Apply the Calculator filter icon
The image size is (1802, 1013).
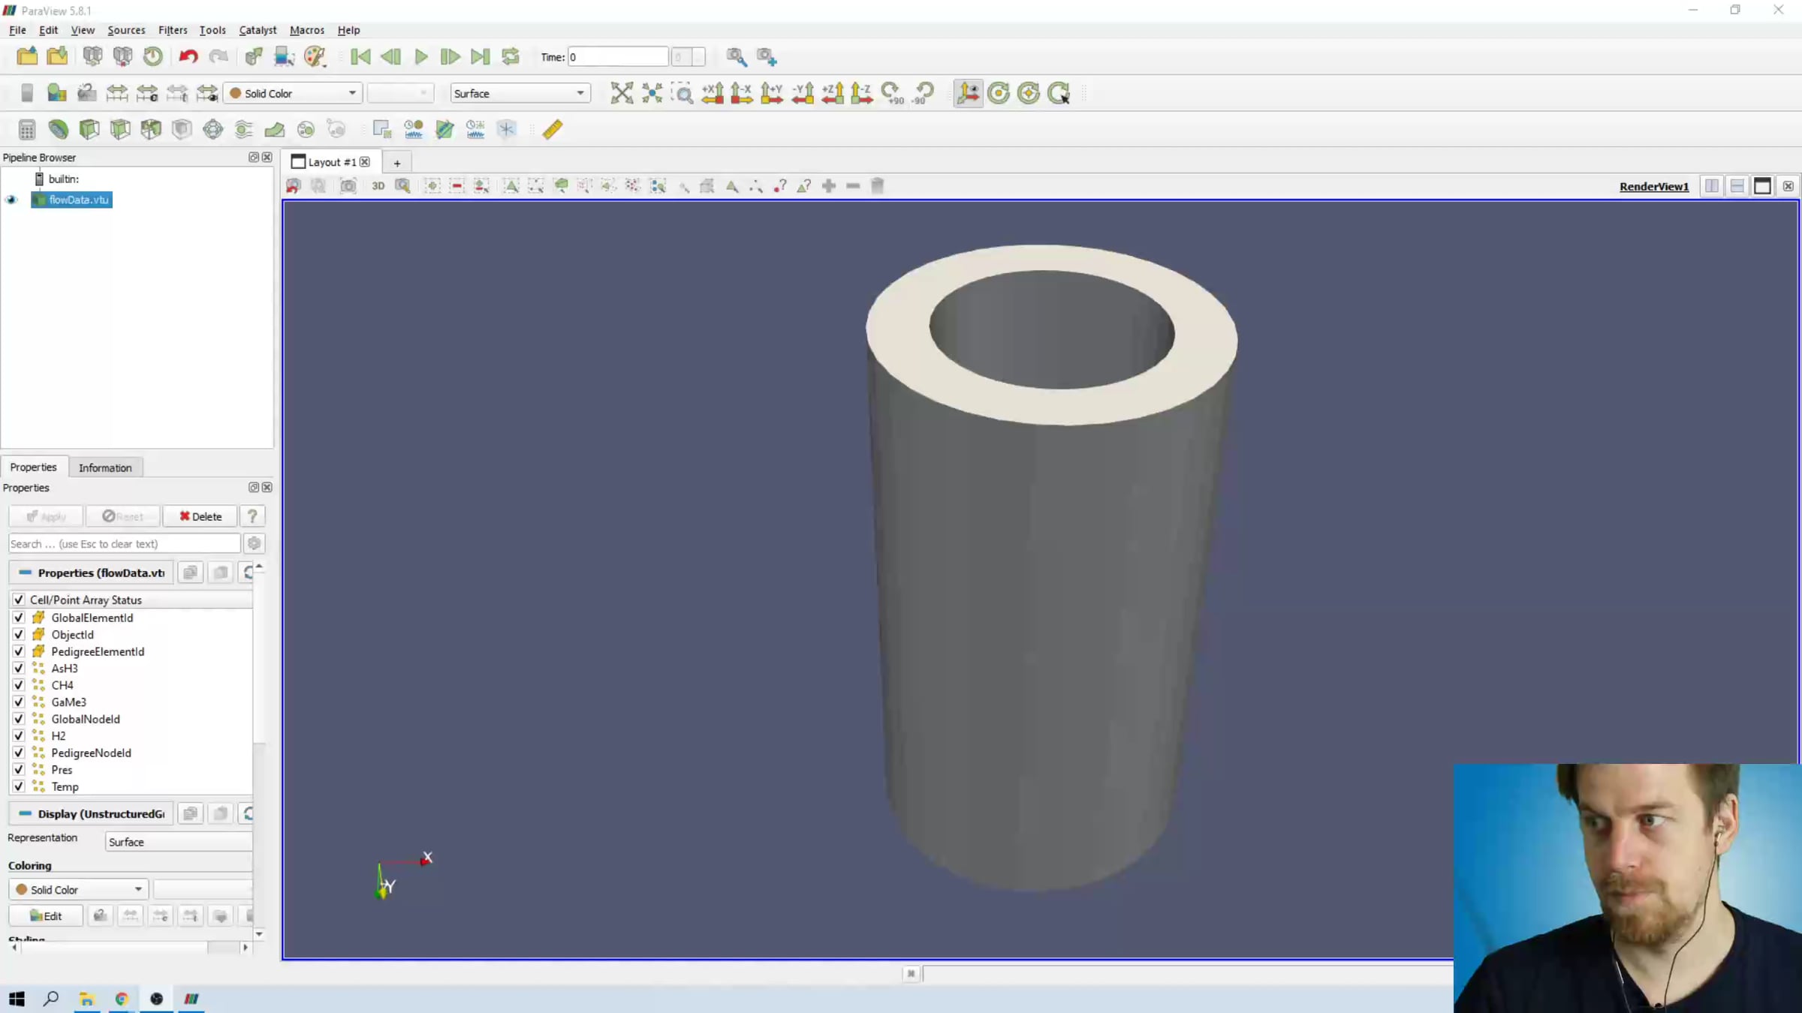point(27,130)
